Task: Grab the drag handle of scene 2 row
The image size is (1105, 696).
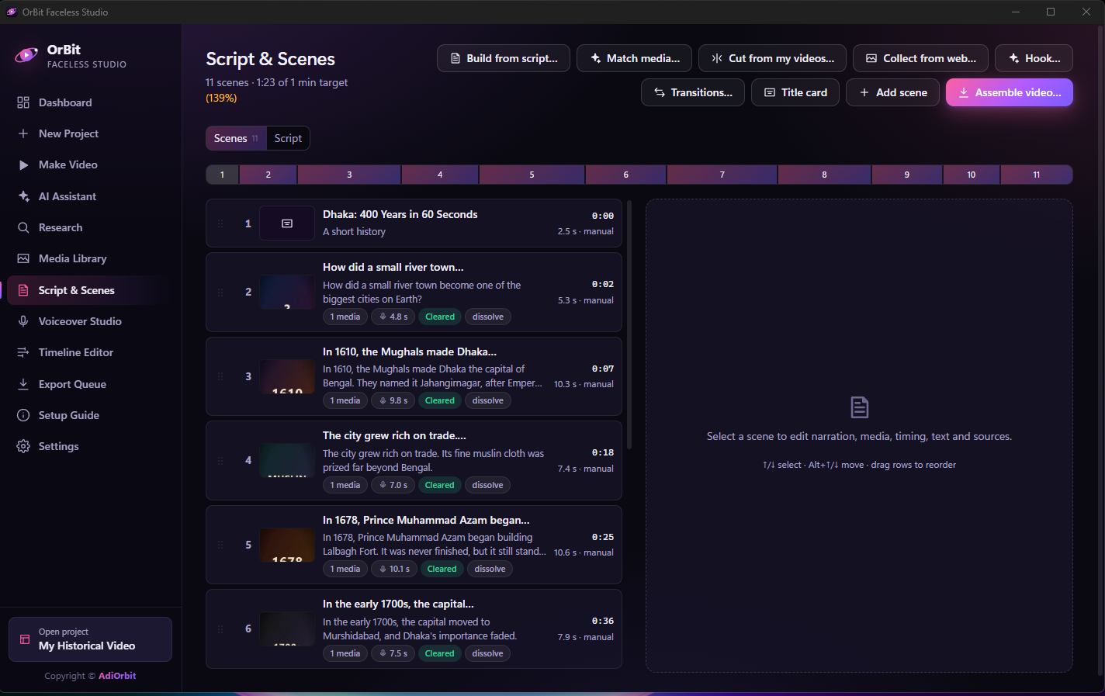Action: [220, 293]
